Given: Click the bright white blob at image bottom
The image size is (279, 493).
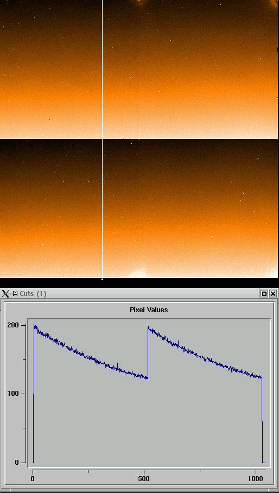Looking at the screenshot, I should tap(139, 273).
